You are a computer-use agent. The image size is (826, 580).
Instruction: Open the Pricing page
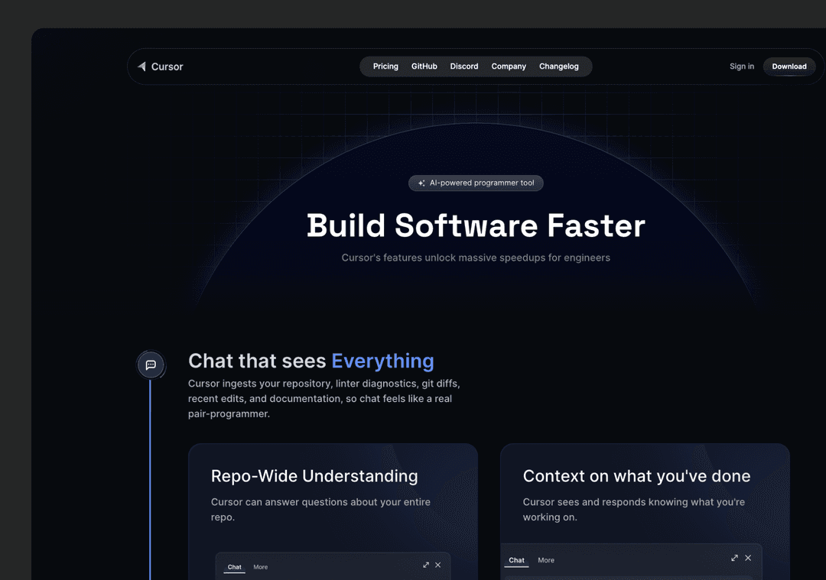[385, 66]
